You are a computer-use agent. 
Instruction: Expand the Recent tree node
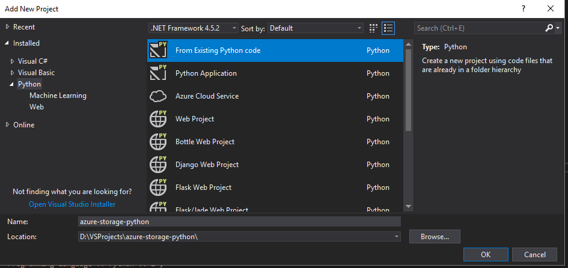point(8,27)
